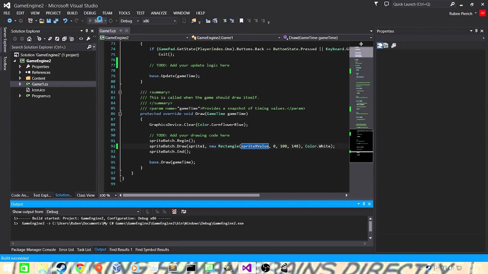Undo the last action with Undo icon
This screenshot has width=488, height=274.
pyautogui.click(x=65, y=21)
